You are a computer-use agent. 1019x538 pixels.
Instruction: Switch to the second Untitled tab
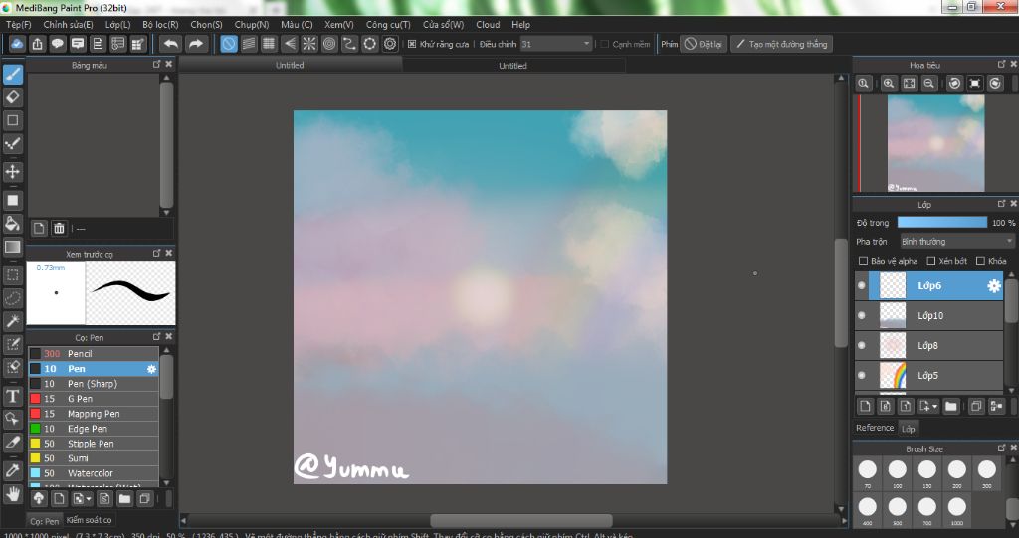[x=512, y=65]
